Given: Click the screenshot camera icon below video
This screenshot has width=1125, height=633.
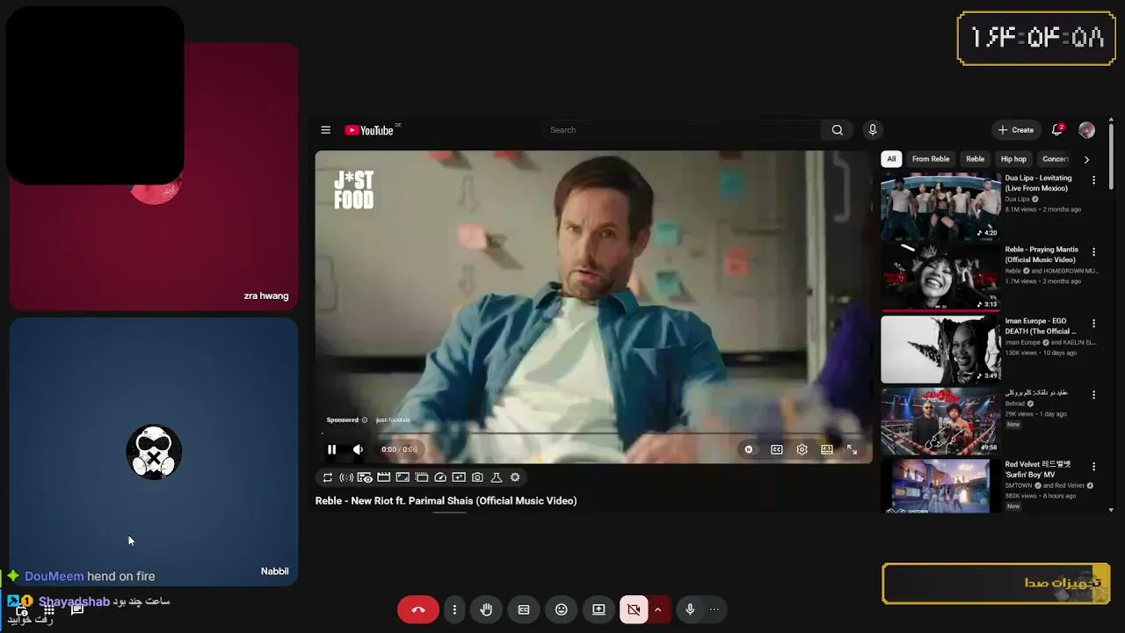Looking at the screenshot, I should 477,477.
